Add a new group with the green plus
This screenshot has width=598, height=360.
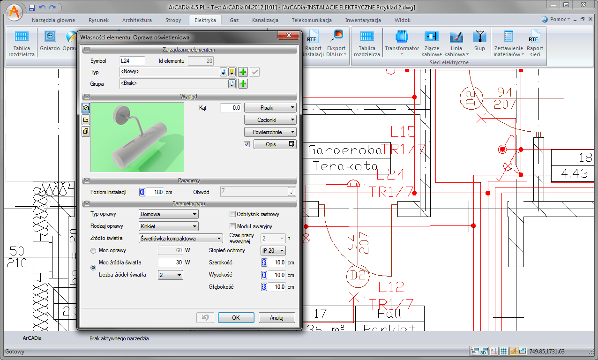pos(243,84)
